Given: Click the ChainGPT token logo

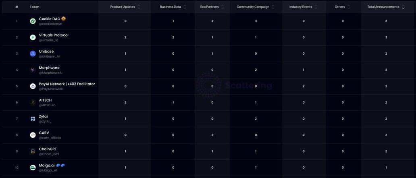Looking at the screenshot, I should 33,151.
